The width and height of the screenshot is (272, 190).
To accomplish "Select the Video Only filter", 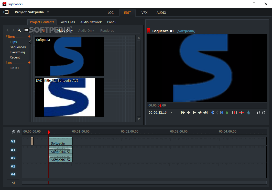I will pos(65,30).
